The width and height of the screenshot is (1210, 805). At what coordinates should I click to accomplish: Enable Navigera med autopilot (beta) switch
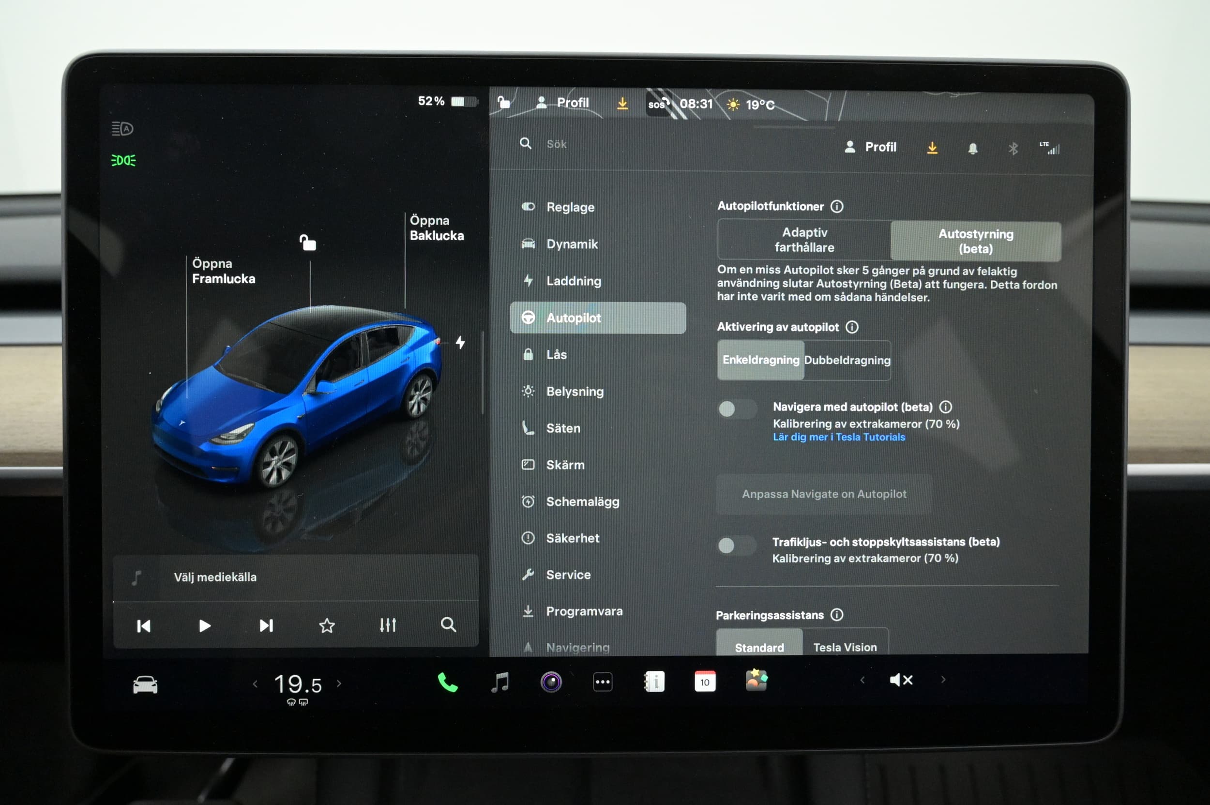pos(737,409)
